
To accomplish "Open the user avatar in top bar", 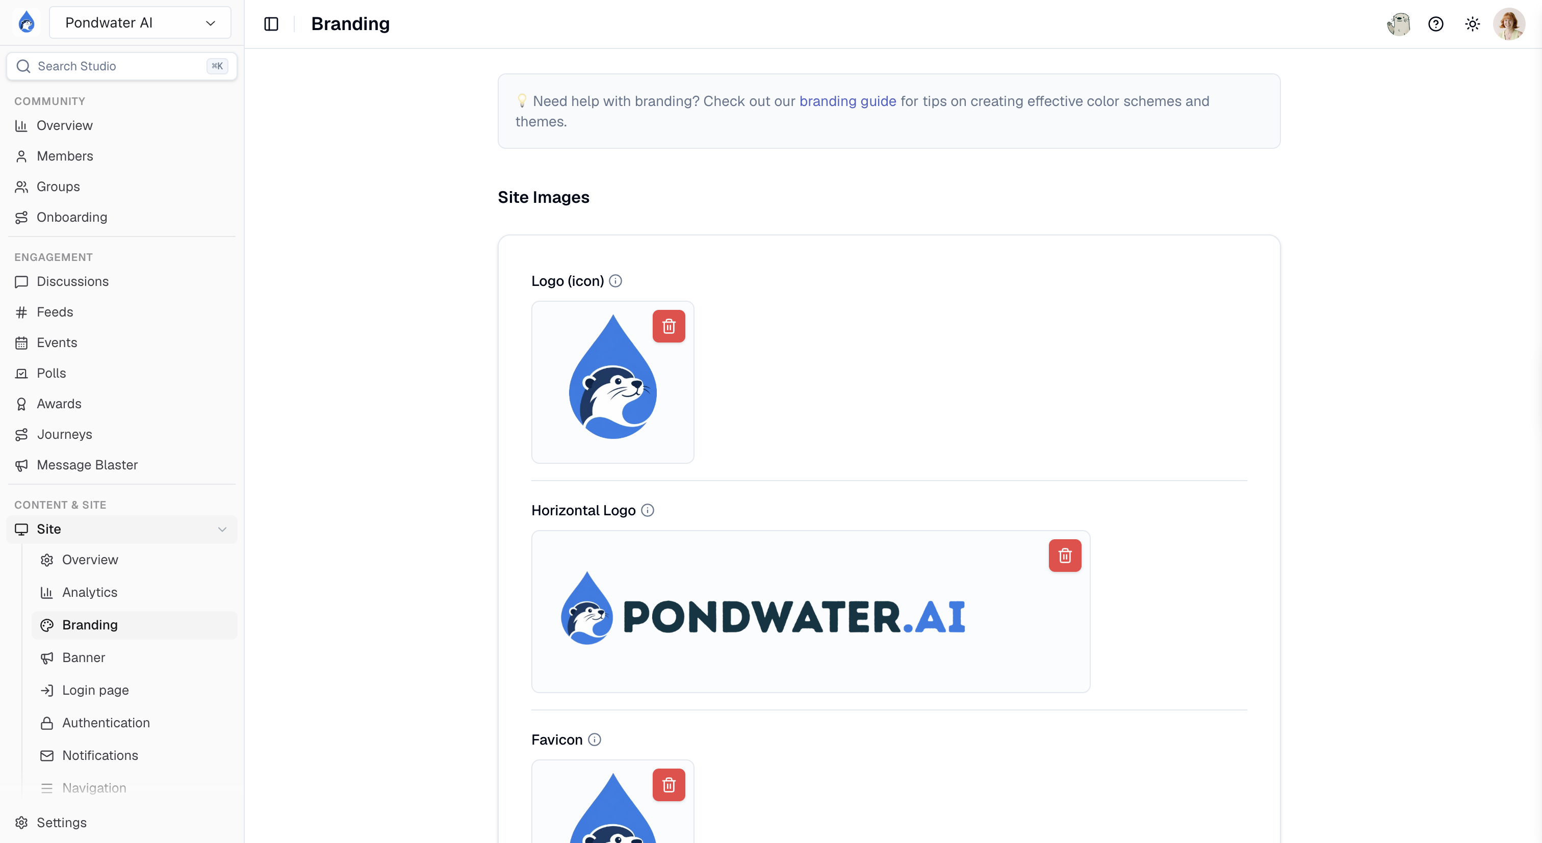I will coord(1508,24).
